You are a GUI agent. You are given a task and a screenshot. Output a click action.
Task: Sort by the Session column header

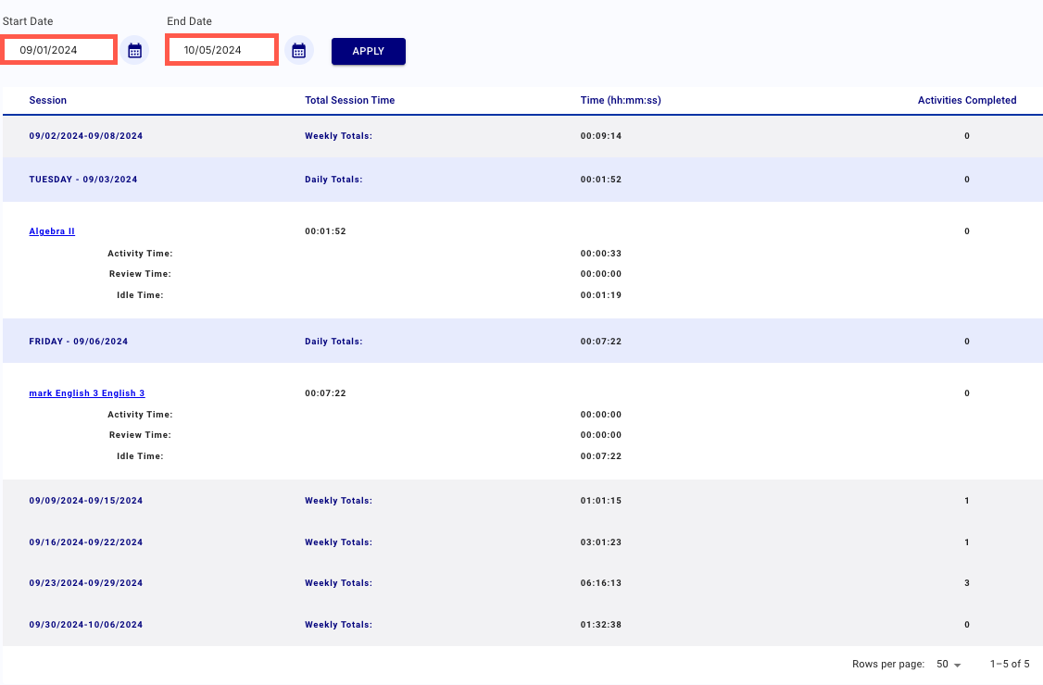click(x=47, y=100)
